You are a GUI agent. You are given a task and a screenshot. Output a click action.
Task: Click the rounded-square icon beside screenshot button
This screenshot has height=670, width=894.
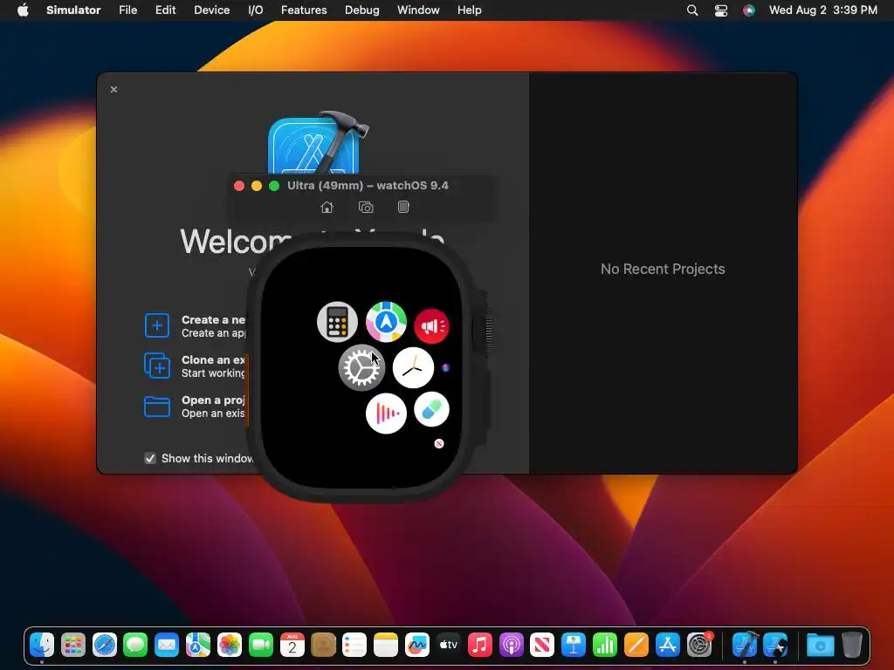point(403,207)
